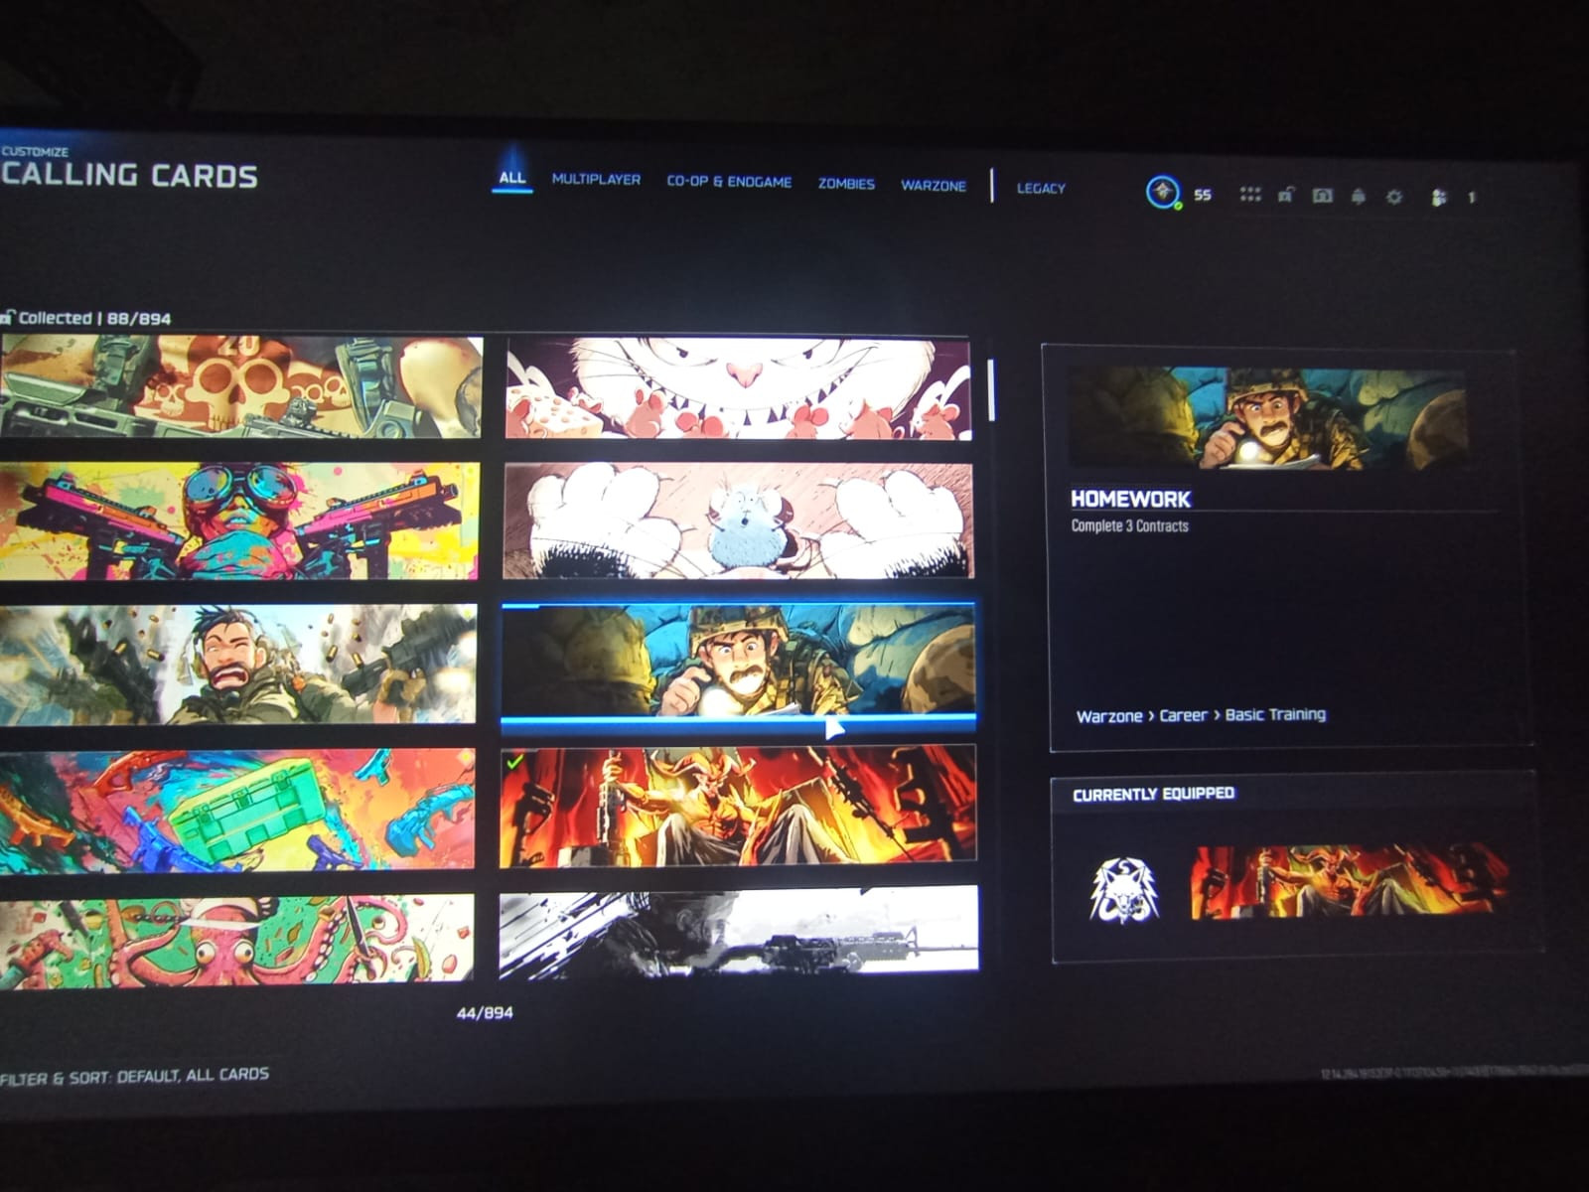Click the HOMEWORK title text
This screenshot has width=1589, height=1192.
click(1130, 499)
